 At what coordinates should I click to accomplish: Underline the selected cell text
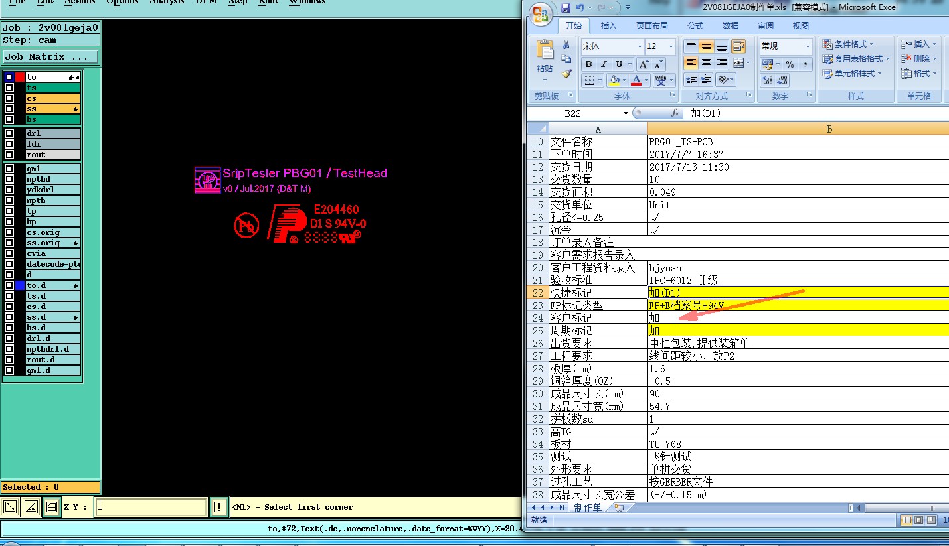pyautogui.click(x=619, y=64)
